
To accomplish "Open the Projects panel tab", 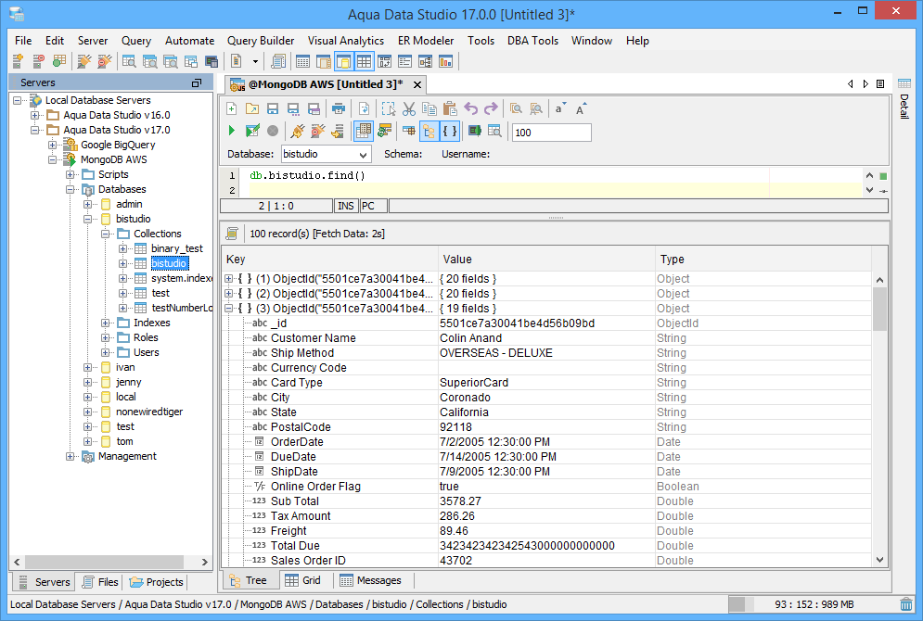I will (157, 582).
